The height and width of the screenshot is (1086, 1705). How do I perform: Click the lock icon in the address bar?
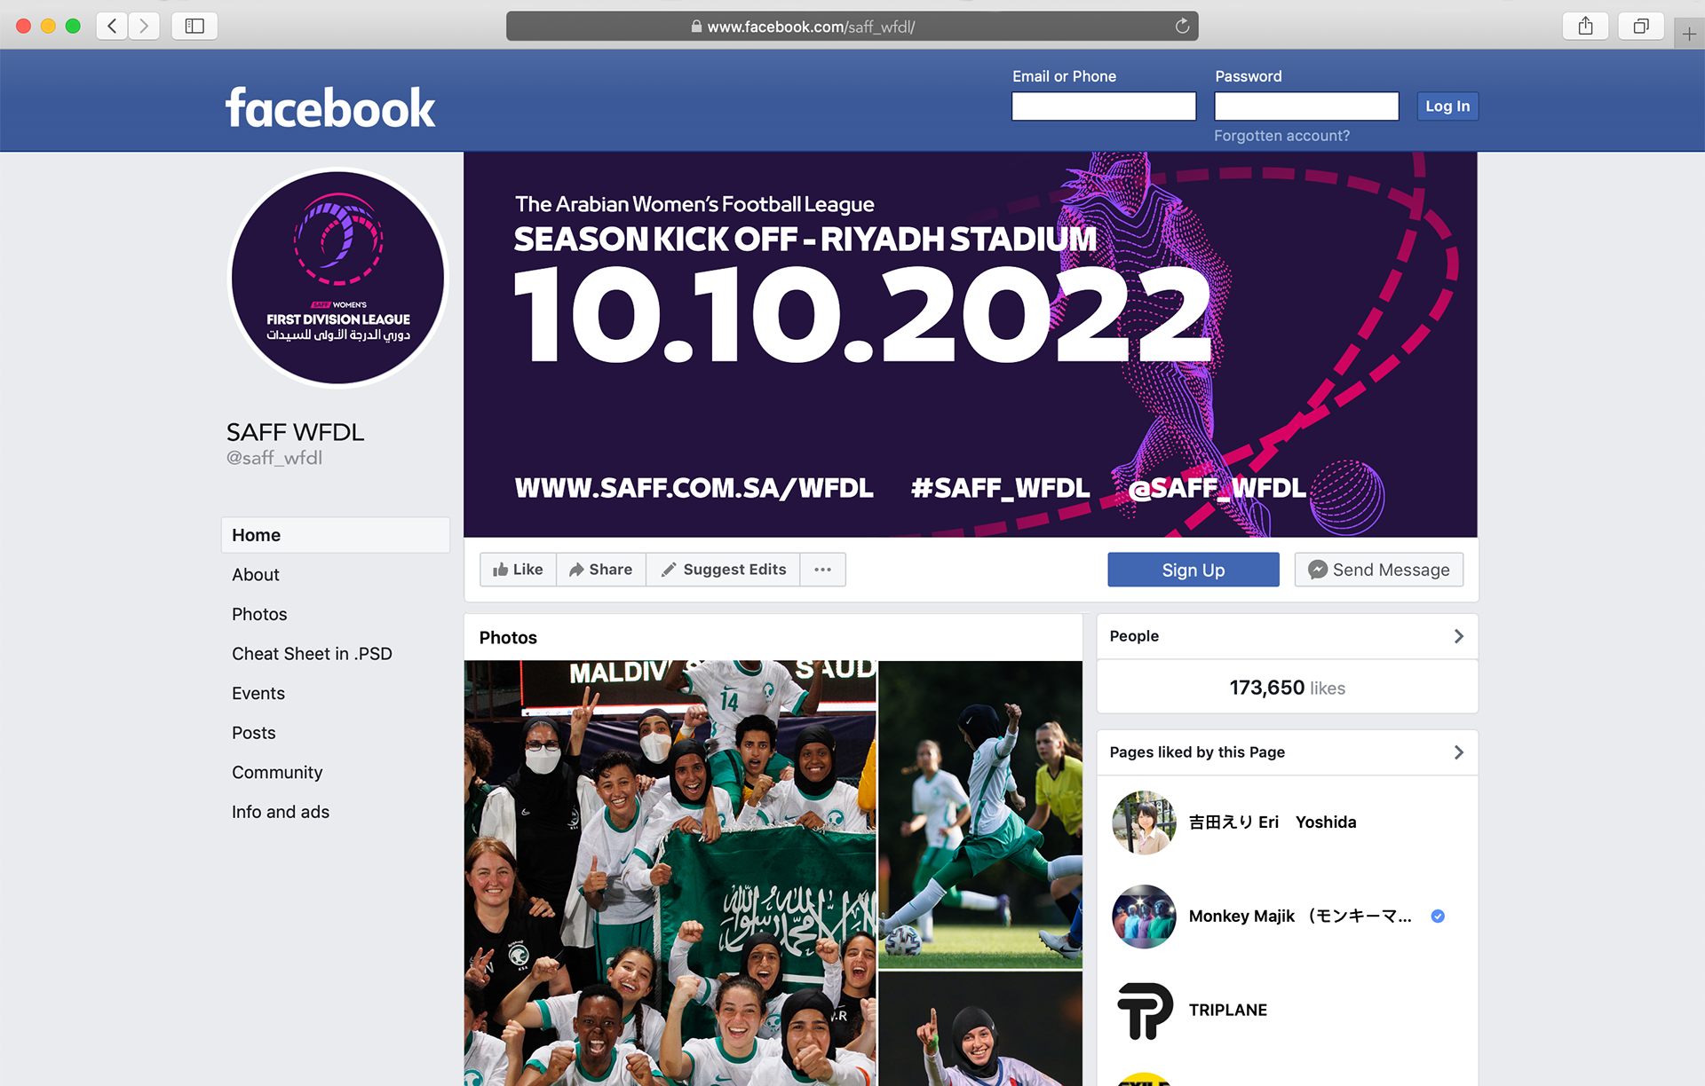pyautogui.click(x=696, y=27)
